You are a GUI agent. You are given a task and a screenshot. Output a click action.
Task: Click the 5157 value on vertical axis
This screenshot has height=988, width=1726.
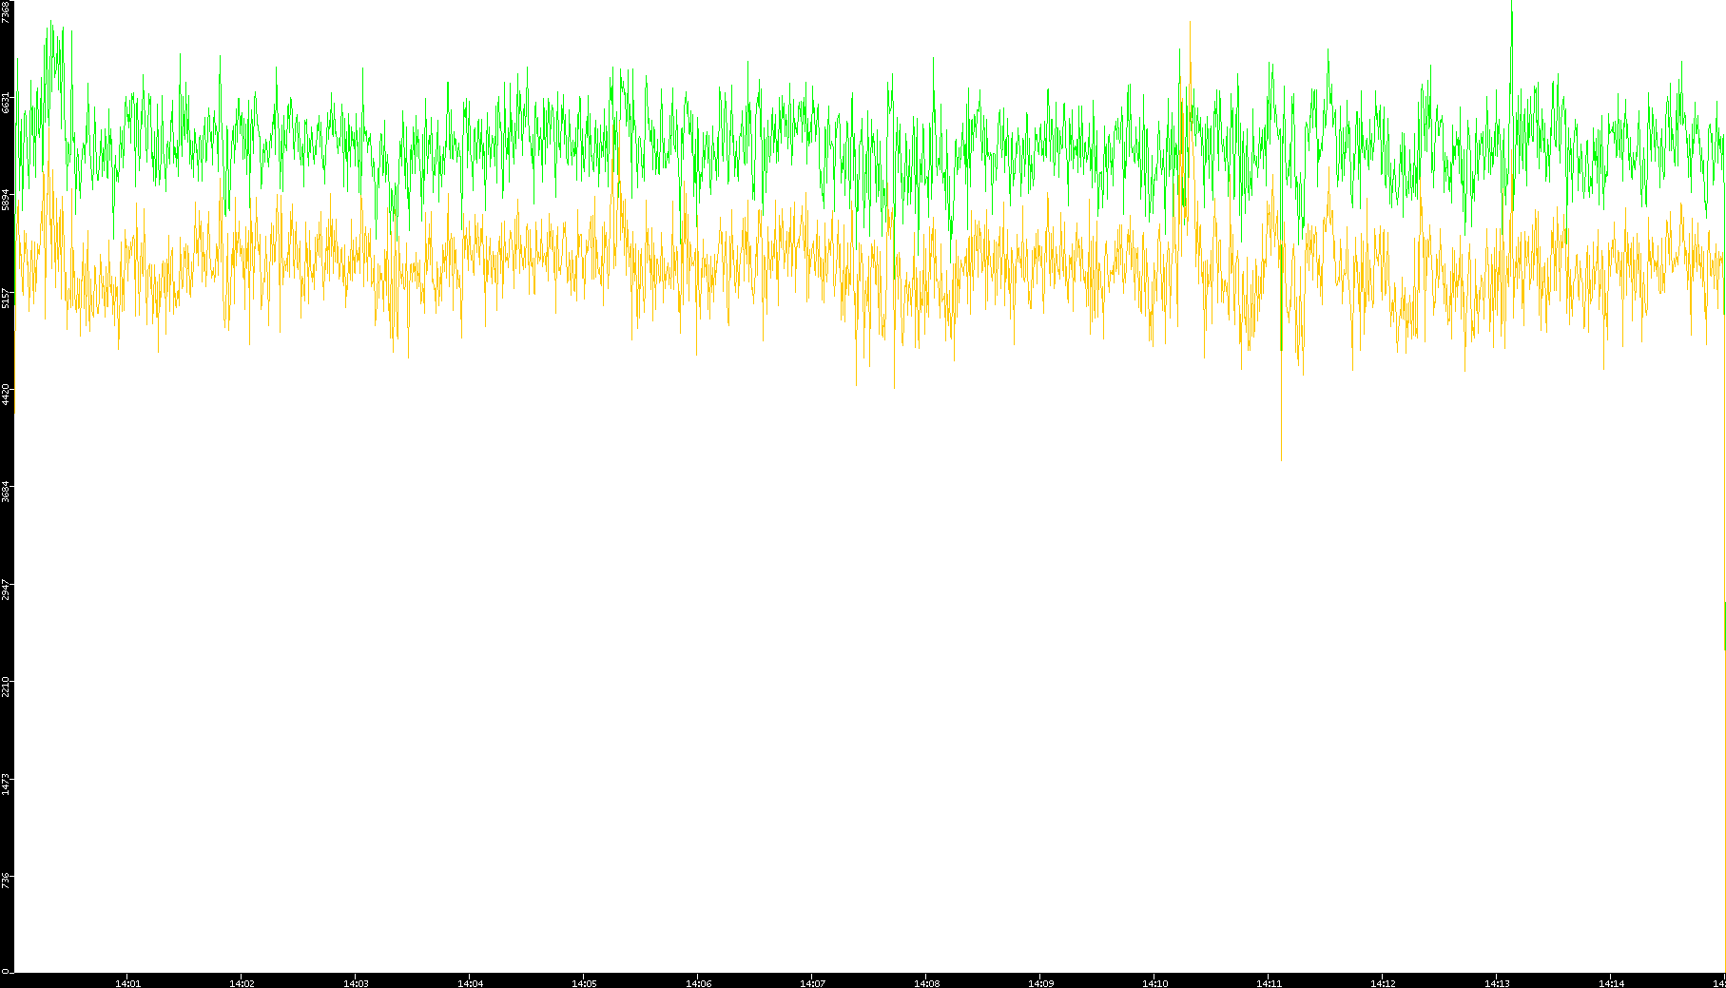[x=7, y=297]
